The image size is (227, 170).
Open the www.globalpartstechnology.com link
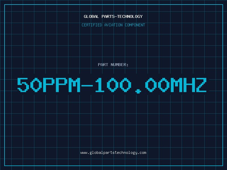coord(113,153)
